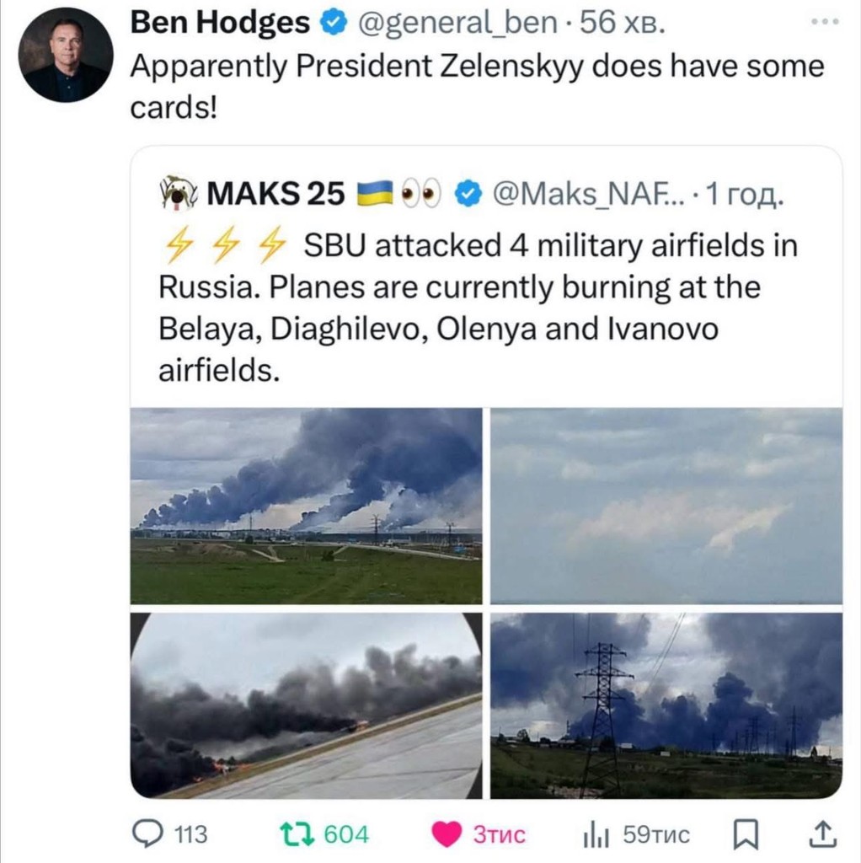Viewport: 861px width, 863px height.
Task: Click Ben Hodges verified badge
Action: point(335,24)
